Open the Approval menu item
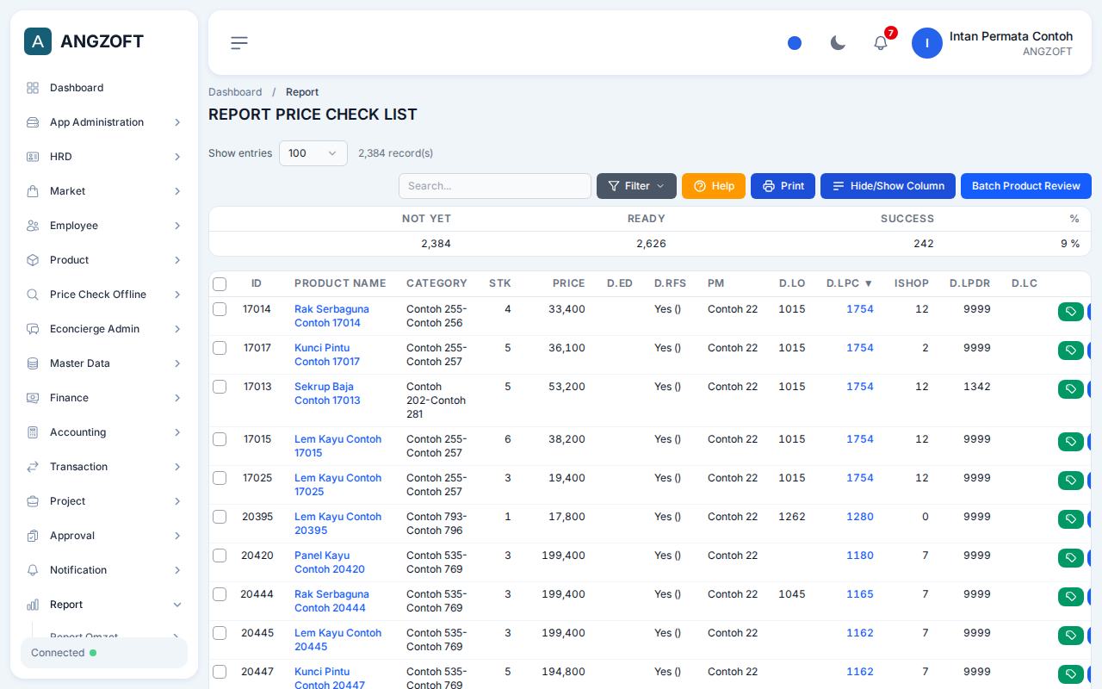 (104, 536)
